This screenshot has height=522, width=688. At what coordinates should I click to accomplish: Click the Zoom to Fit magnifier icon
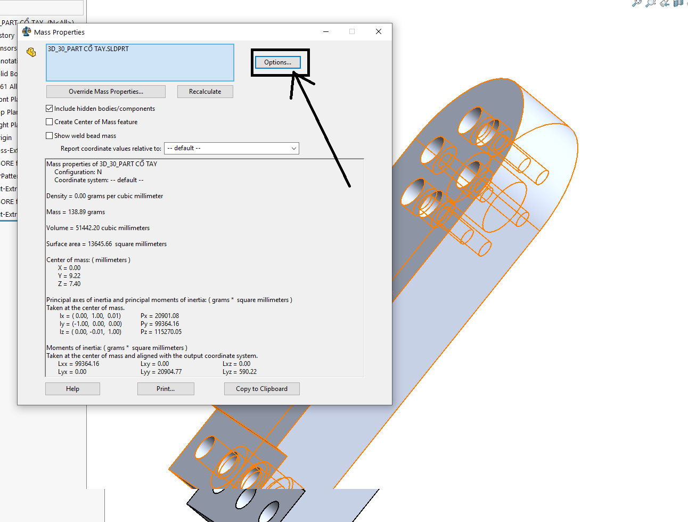coord(636,3)
